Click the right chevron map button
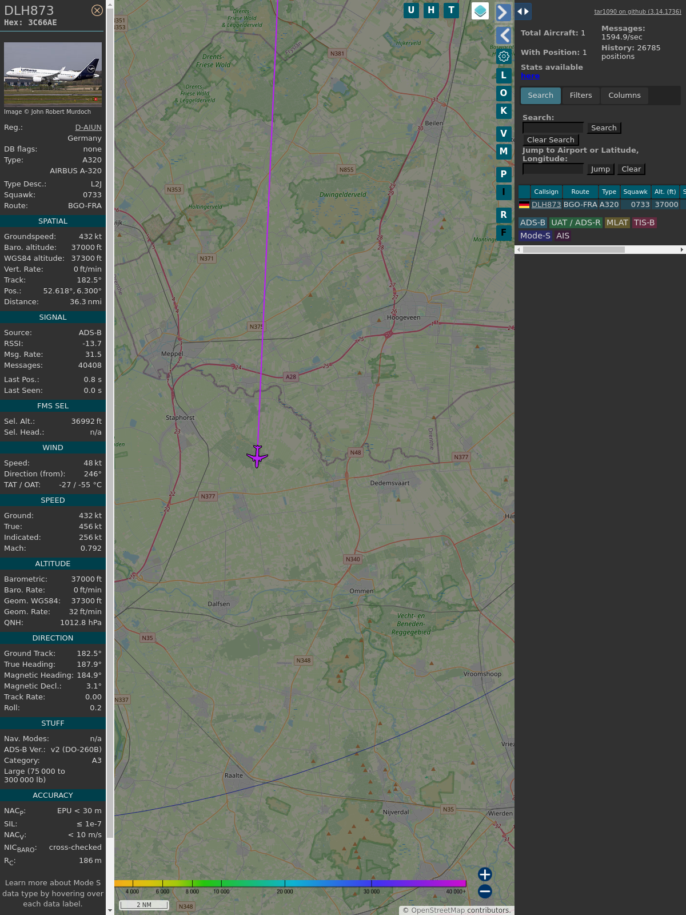This screenshot has height=915, width=686. [503, 12]
